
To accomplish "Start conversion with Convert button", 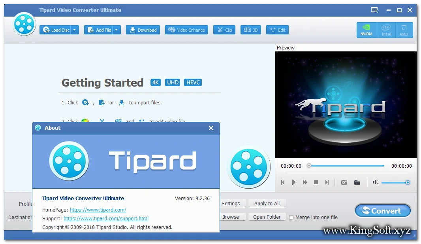I will [x=383, y=211].
